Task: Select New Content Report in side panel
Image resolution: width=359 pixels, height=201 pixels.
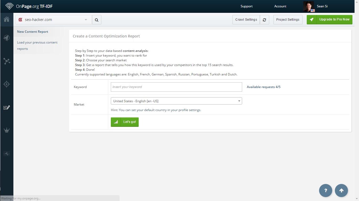Action: pos(33,32)
